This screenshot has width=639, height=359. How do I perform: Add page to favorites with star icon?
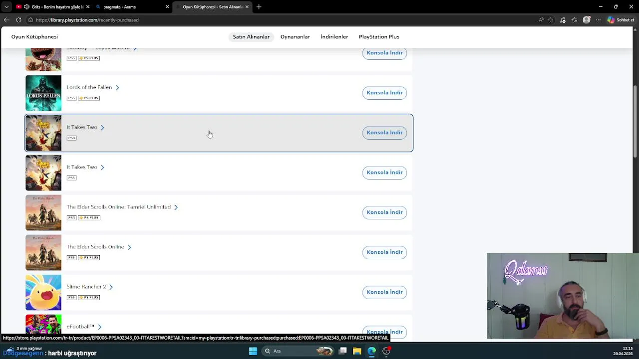(x=551, y=20)
